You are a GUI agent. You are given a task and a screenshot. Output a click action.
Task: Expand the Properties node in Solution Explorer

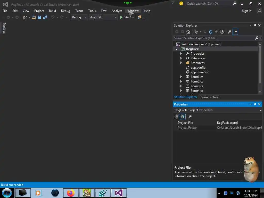(x=181, y=54)
